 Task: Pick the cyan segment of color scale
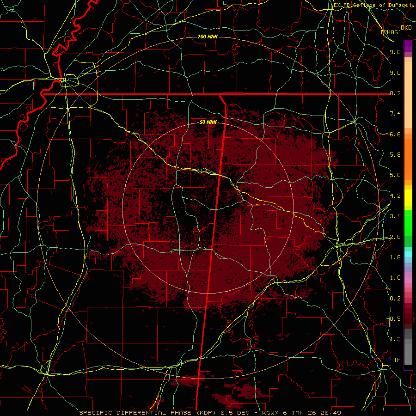(x=408, y=254)
